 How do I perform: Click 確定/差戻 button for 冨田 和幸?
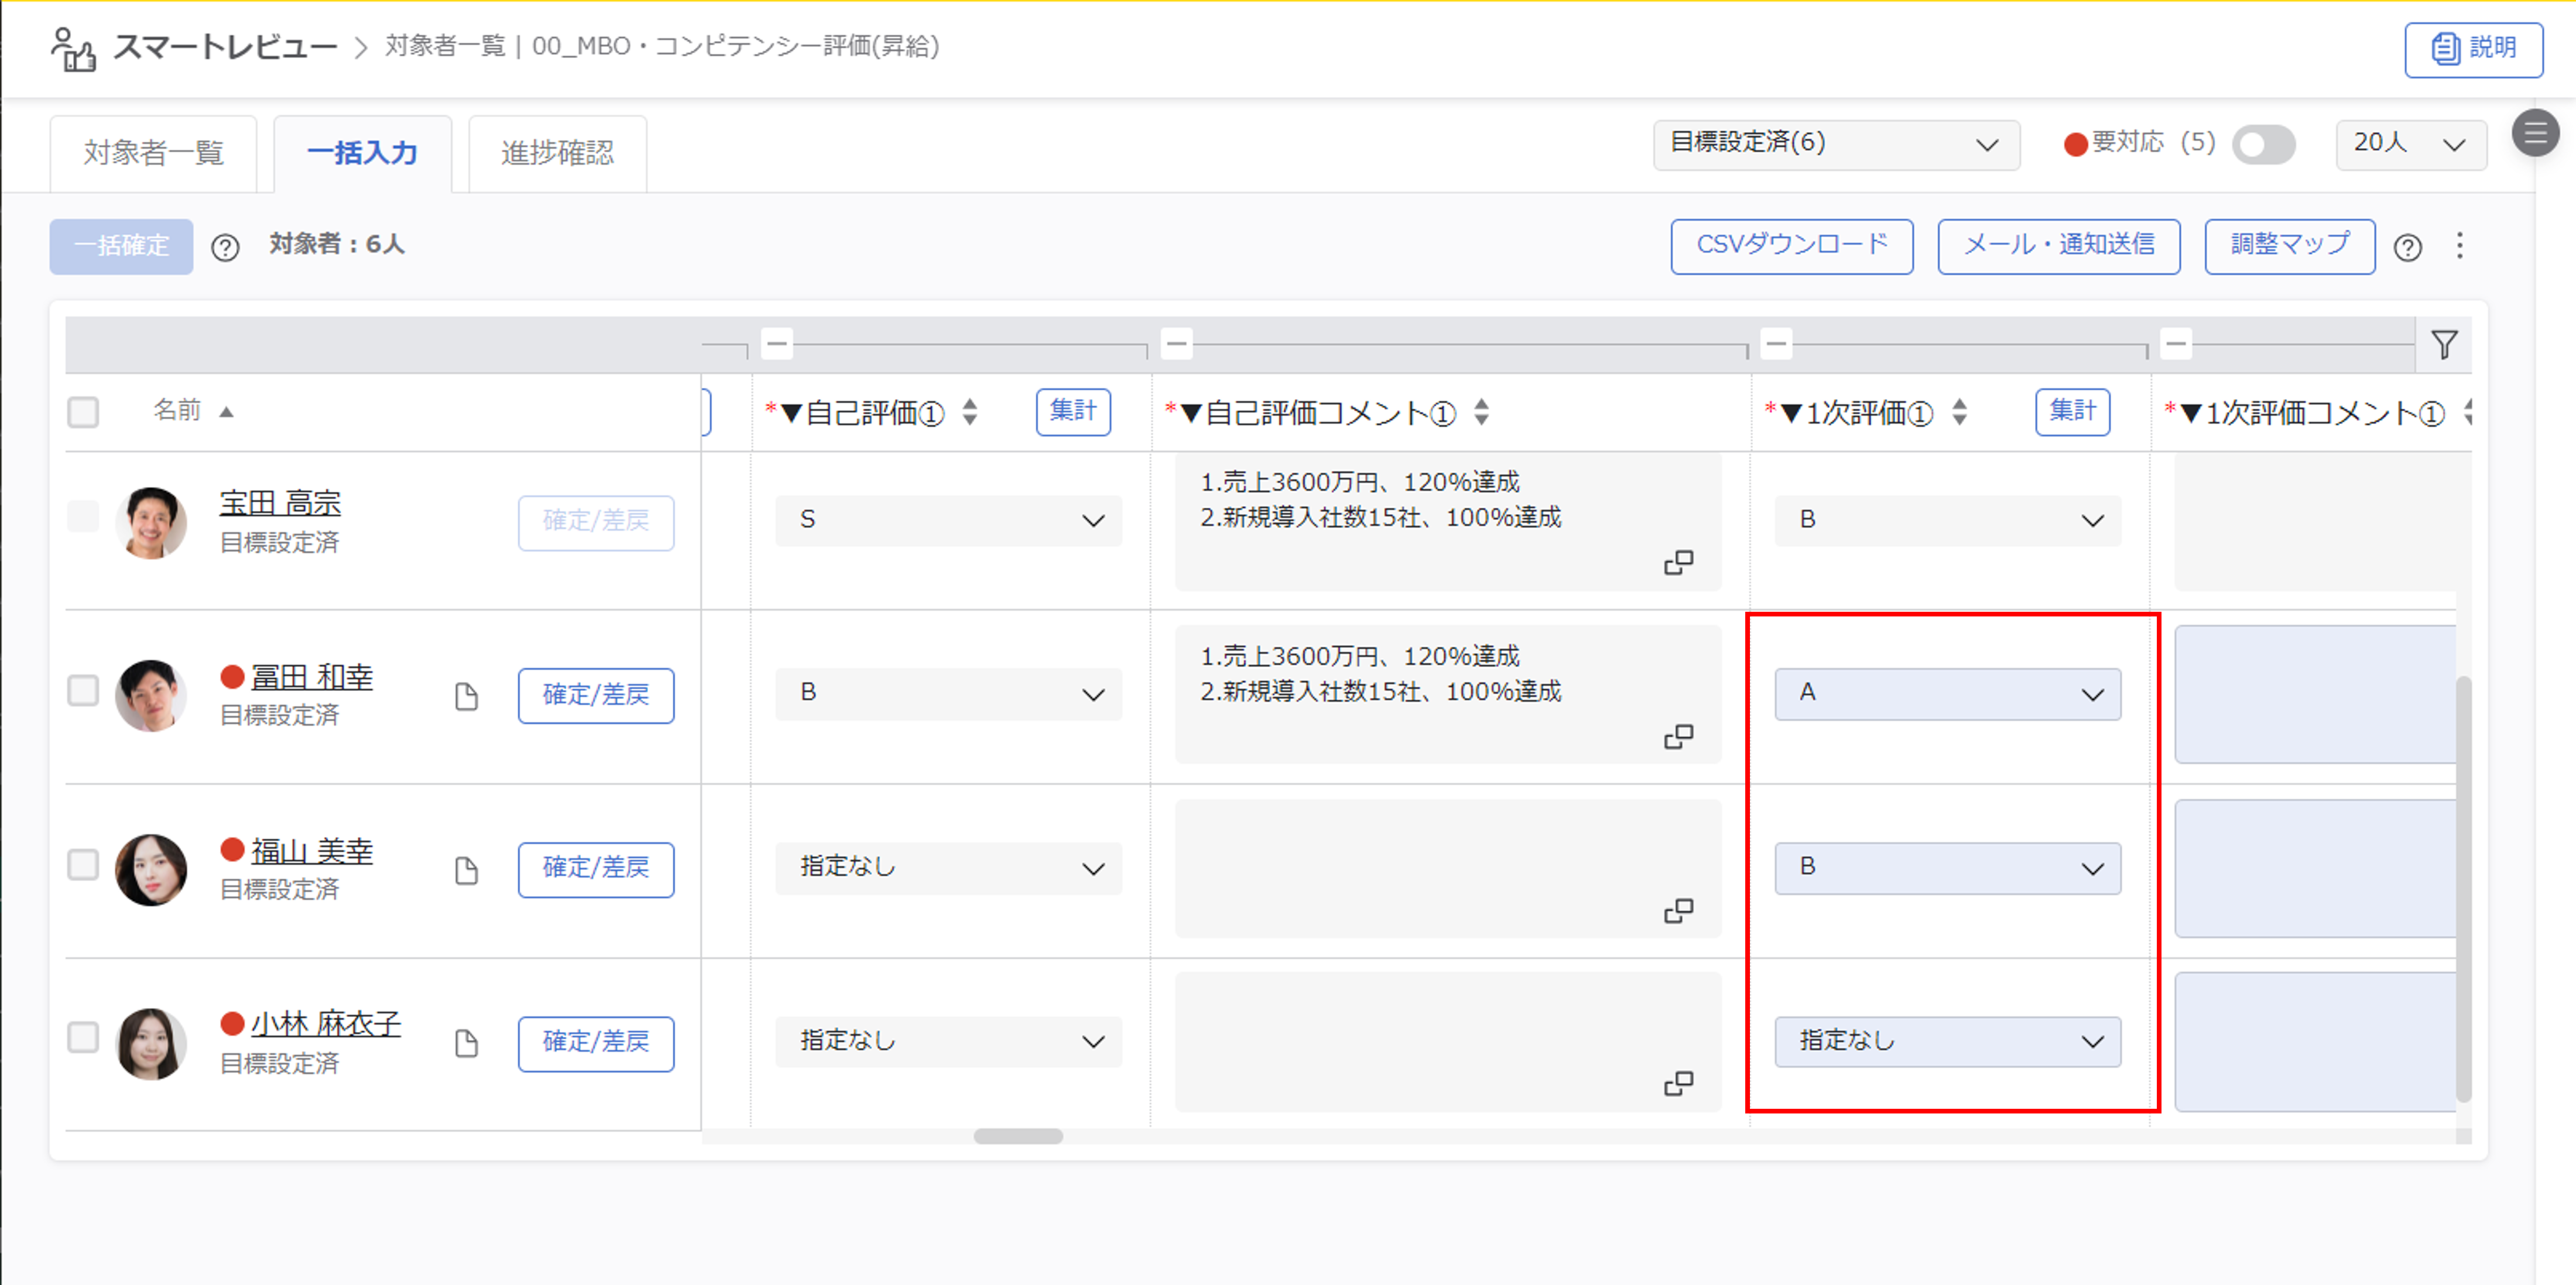coord(596,696)
